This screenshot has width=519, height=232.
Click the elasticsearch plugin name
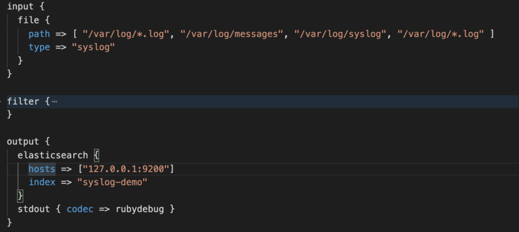(53, 155)
